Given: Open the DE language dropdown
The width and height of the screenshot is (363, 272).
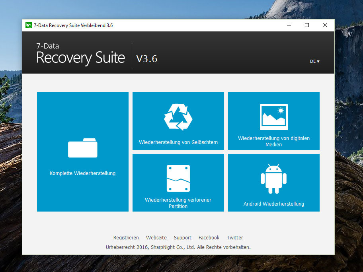Looking at the screenshot, I should pos(314,61).
